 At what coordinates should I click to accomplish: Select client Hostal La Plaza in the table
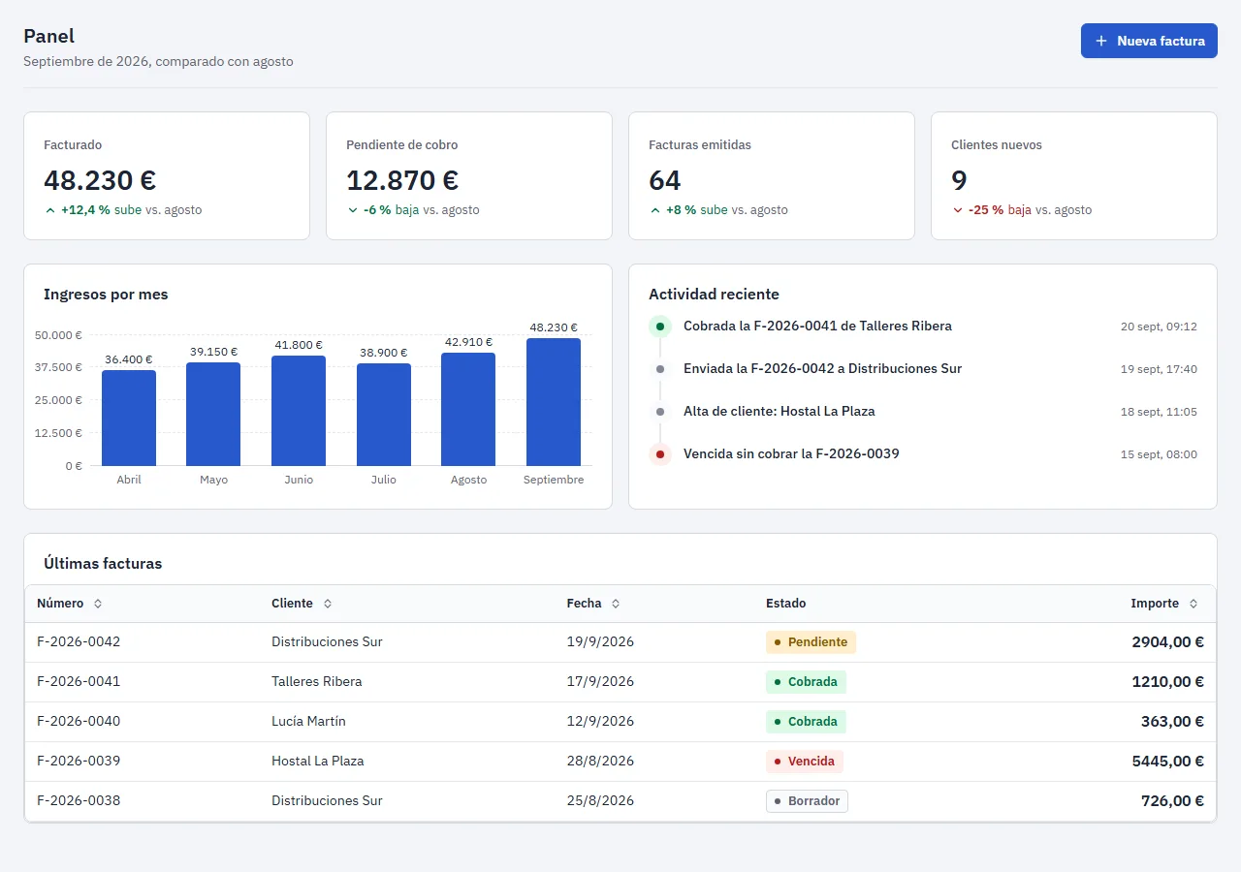coord(318,762)
